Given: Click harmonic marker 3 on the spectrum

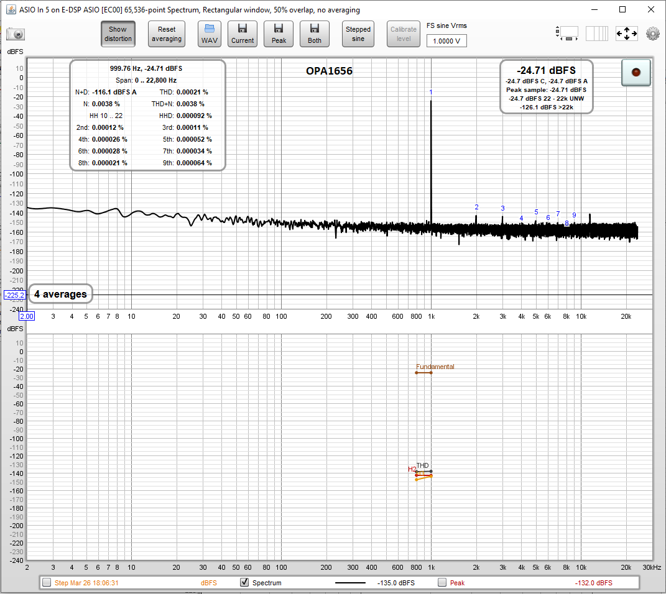Looking at the screenshot, I should 502,208.
